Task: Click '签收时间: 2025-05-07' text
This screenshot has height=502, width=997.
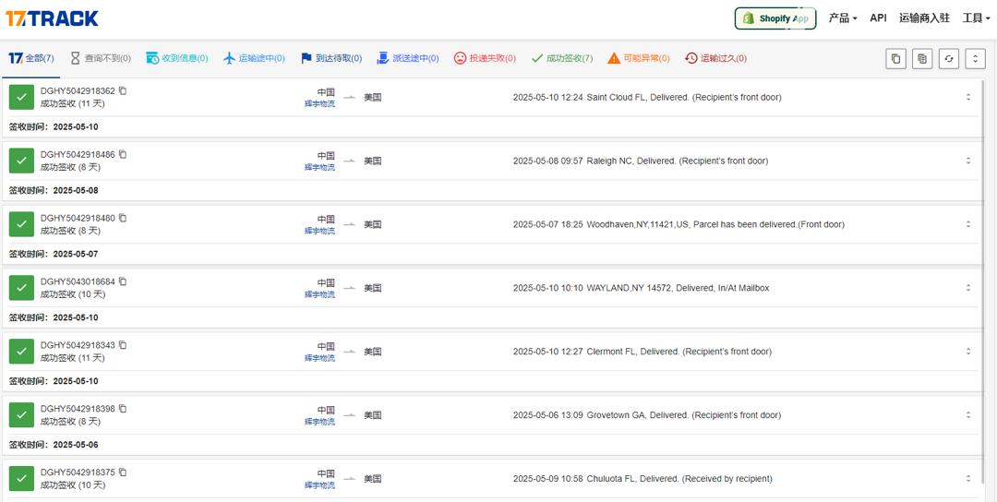Action: click(54, 254)
